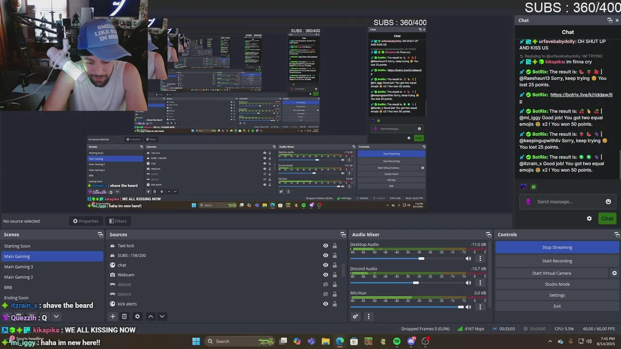This screenshot has height=349, width=621.
Task: Open Mic/Aux options kebab menu
Action: (480, 307)
